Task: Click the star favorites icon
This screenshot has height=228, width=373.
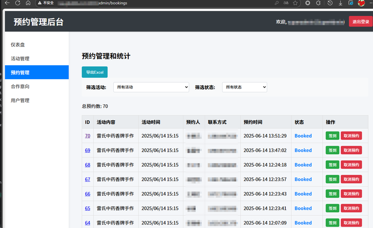Action: click(x=295, y=3)
